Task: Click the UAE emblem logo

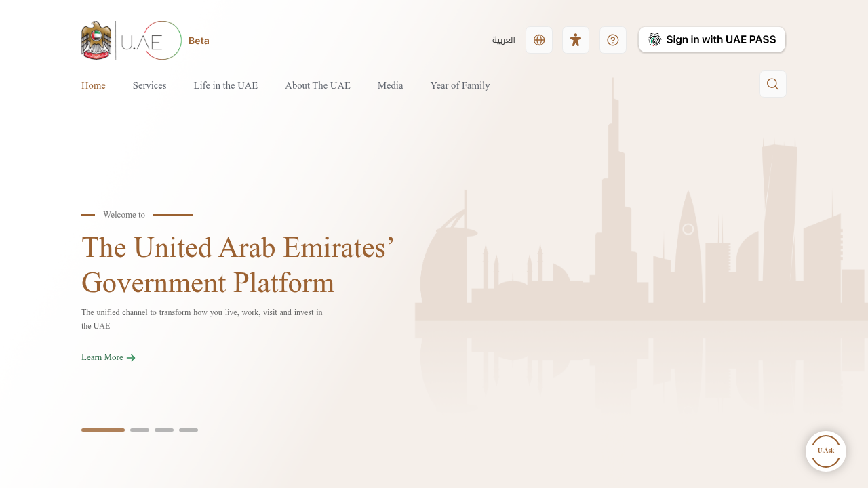Action: point(96,41)
